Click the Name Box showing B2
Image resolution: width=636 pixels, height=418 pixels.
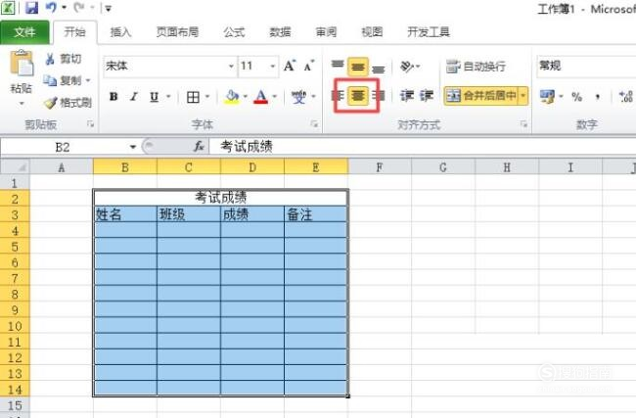(x=63, y=147)
